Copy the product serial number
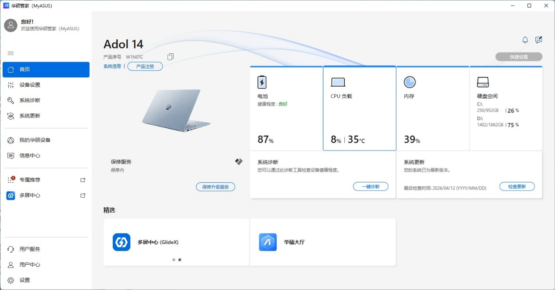Image resolution: width=555 pixels, height=290 pixels. click(170, 57)
